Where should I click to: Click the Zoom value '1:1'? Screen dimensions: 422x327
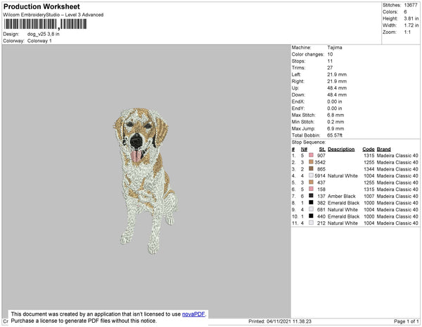[407, 32]
